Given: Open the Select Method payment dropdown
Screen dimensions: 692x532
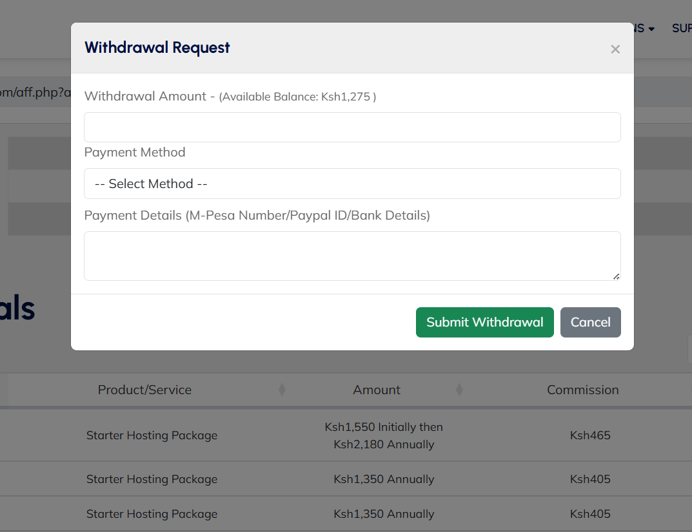Looking at the screenshot, I should pos(352,184).
